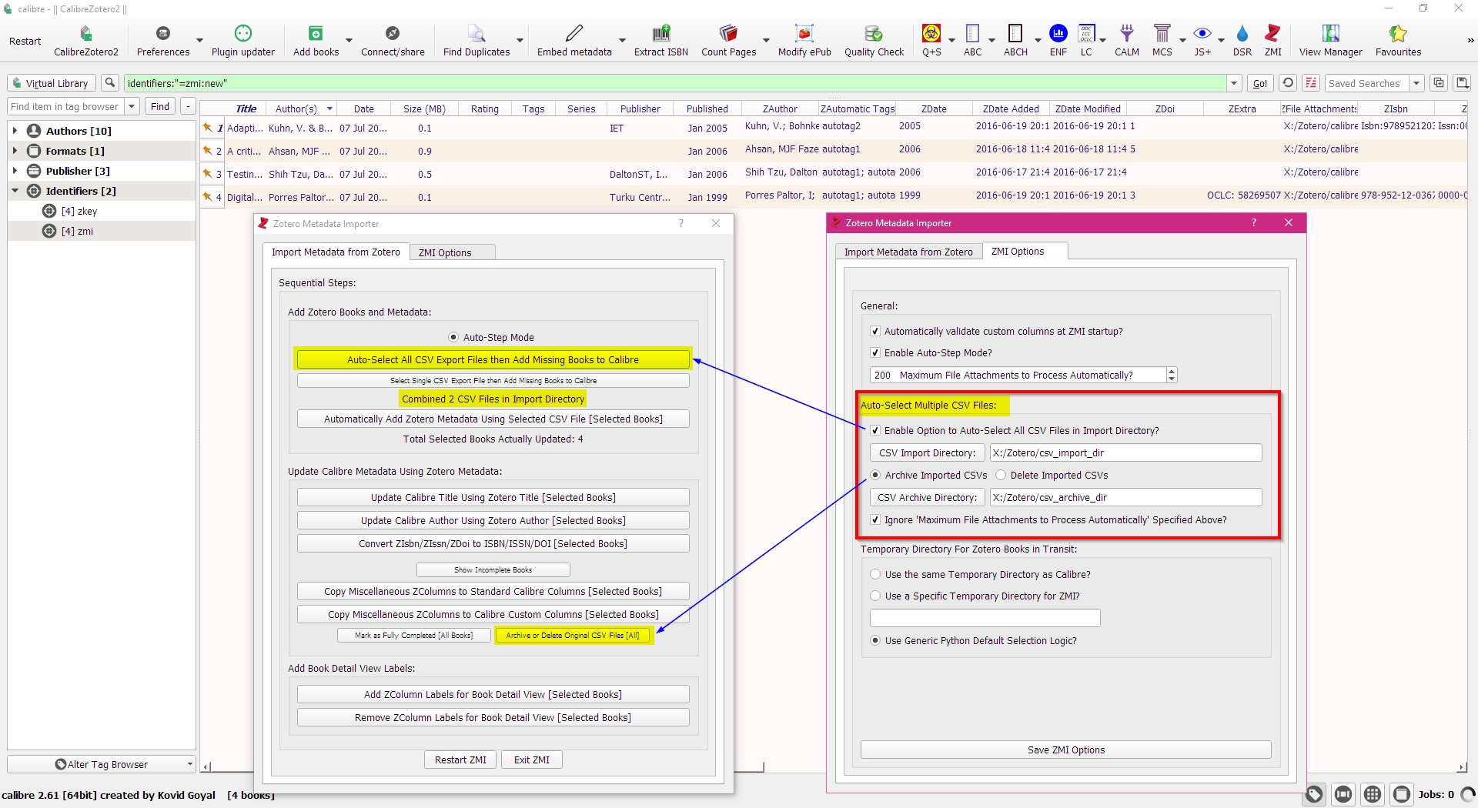
Task: Click the Embed metadata pencil icon
Action: (x=574, y=34)
